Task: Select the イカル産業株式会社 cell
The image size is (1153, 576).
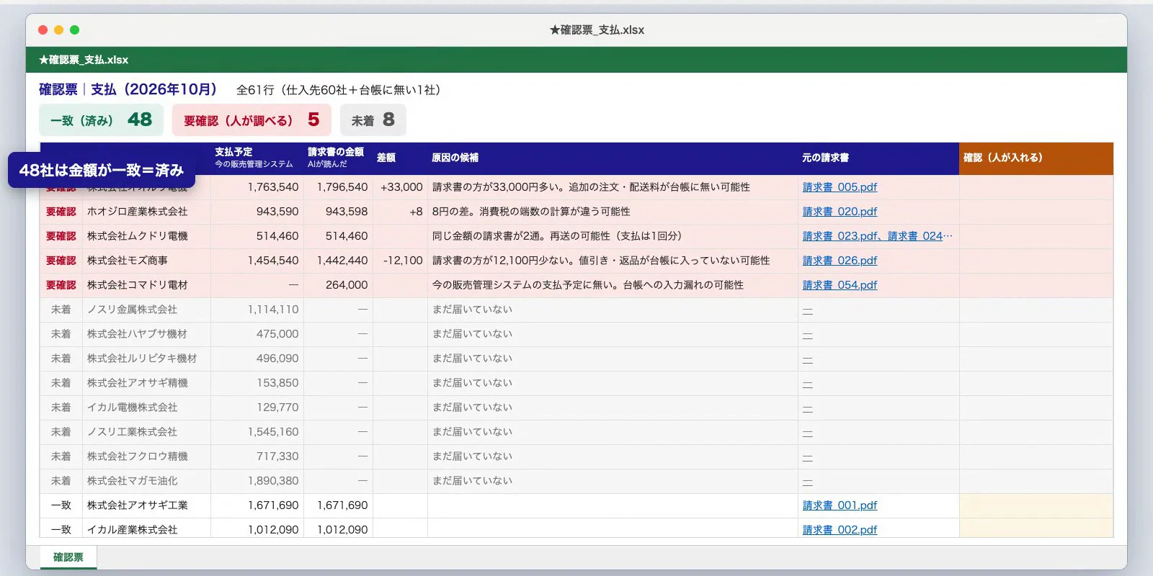Action: coord(146,529)
